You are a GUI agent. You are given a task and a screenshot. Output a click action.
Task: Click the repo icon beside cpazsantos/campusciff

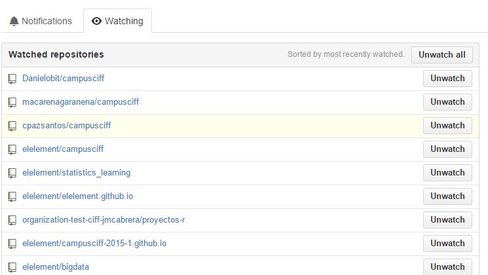[12, 126]
